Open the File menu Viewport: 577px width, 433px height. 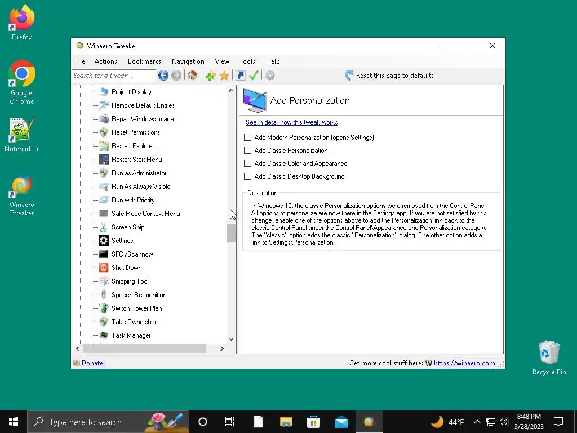(80, 61)
